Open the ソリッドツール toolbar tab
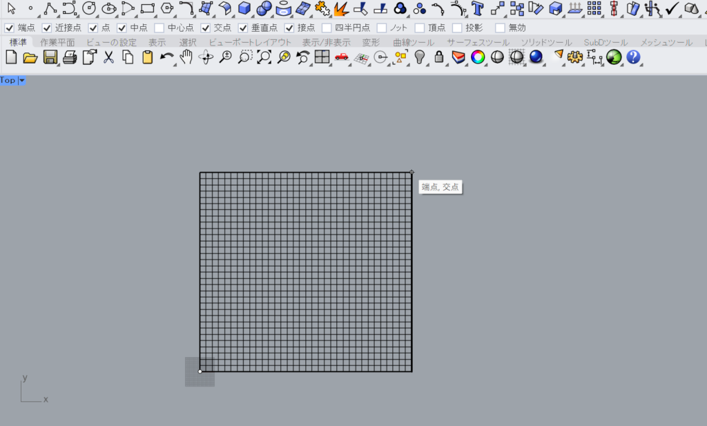This screenshot has width=707, height=426. click(x=545, y=43)
